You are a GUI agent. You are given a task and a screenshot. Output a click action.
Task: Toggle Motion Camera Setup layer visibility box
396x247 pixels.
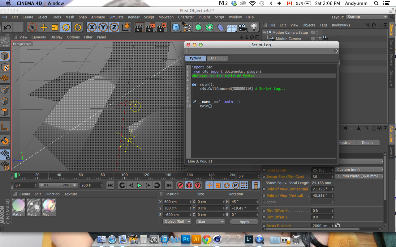click(313, 32)
